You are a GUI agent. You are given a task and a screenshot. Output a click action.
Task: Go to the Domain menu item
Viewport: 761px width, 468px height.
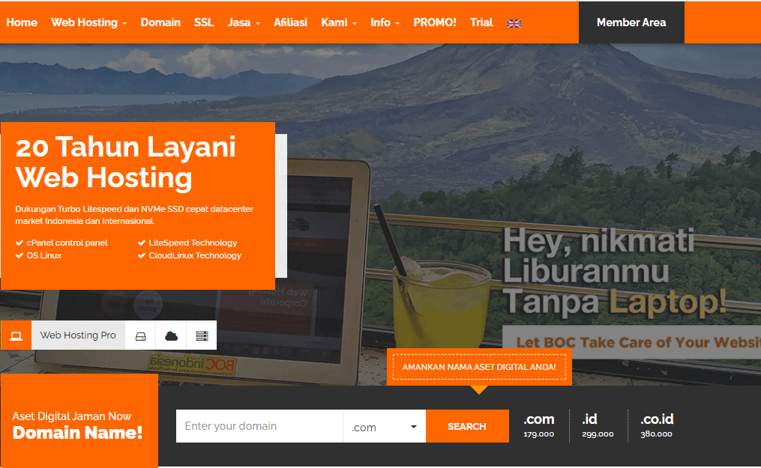pyautogui.click(x=160, y=22)
